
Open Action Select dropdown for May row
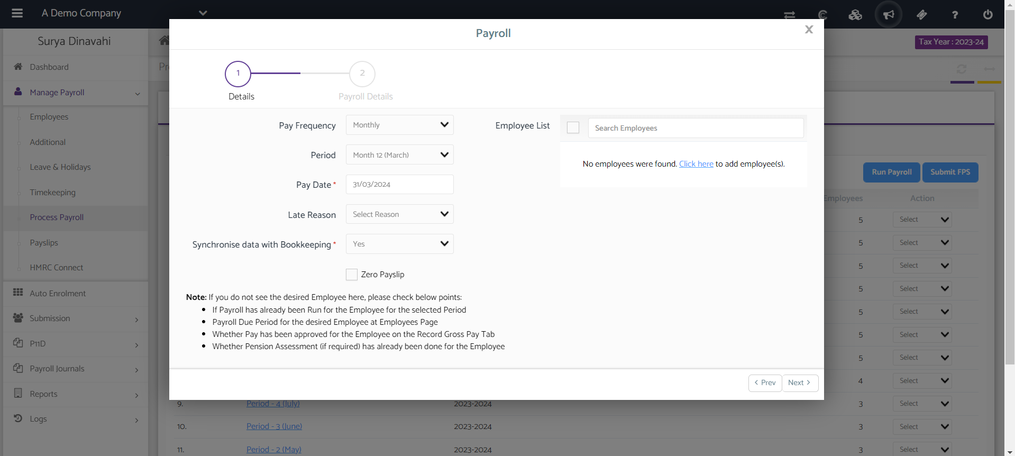(x=922, y=450)
